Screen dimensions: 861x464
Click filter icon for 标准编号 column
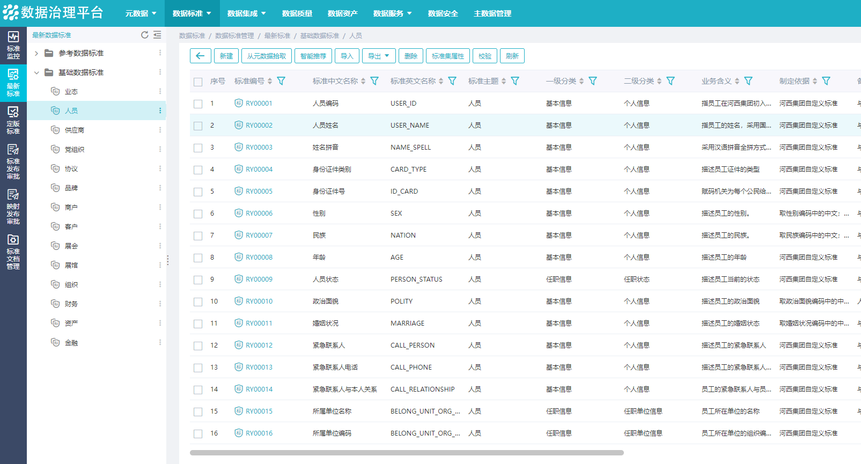(x=281, y=81)
